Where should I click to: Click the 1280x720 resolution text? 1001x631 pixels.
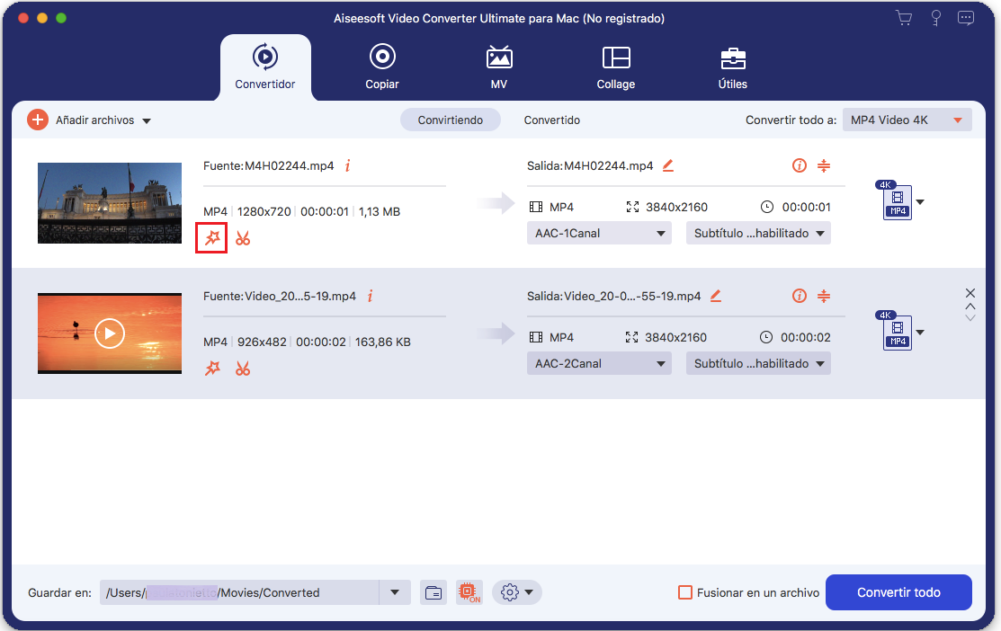tap(264, 212)
